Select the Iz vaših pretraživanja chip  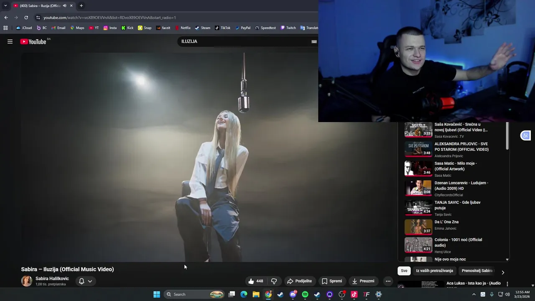pos(434,270)
